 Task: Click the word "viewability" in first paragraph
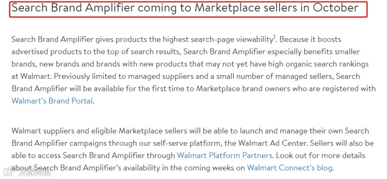point(255,39)
